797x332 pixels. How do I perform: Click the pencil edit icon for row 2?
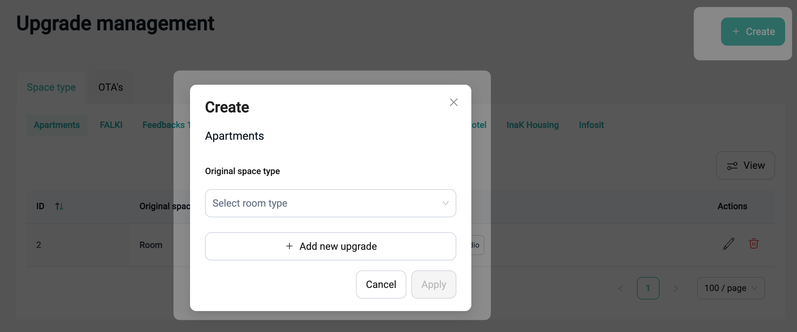click(729, 244)
